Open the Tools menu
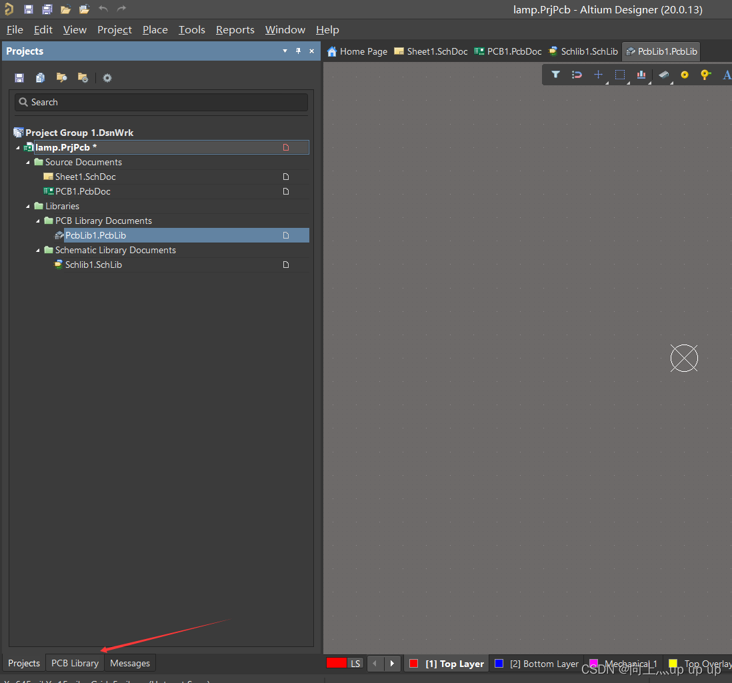 [192, 30]
